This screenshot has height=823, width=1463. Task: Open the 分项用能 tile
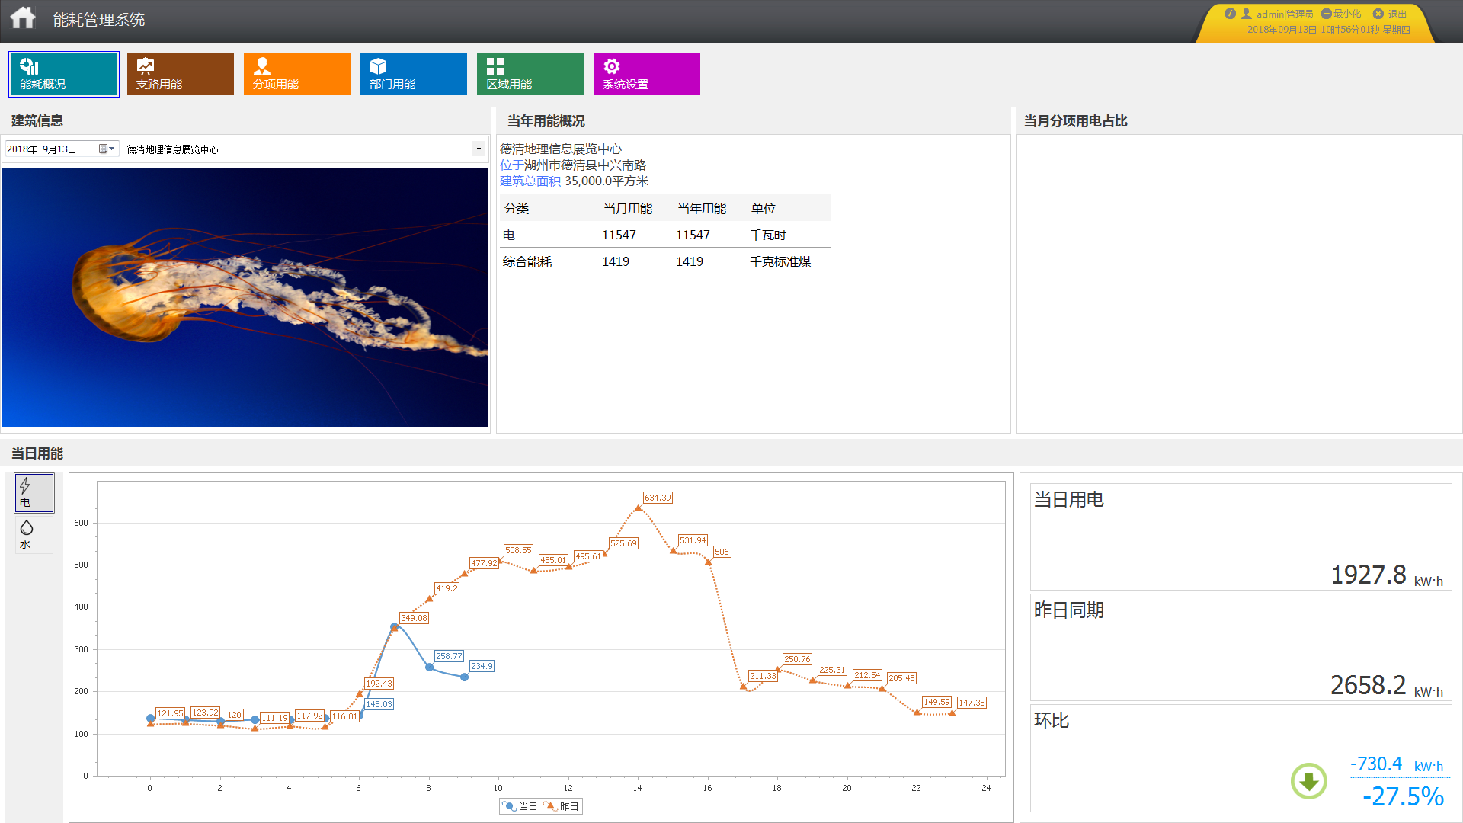click(x=297, y=74)
